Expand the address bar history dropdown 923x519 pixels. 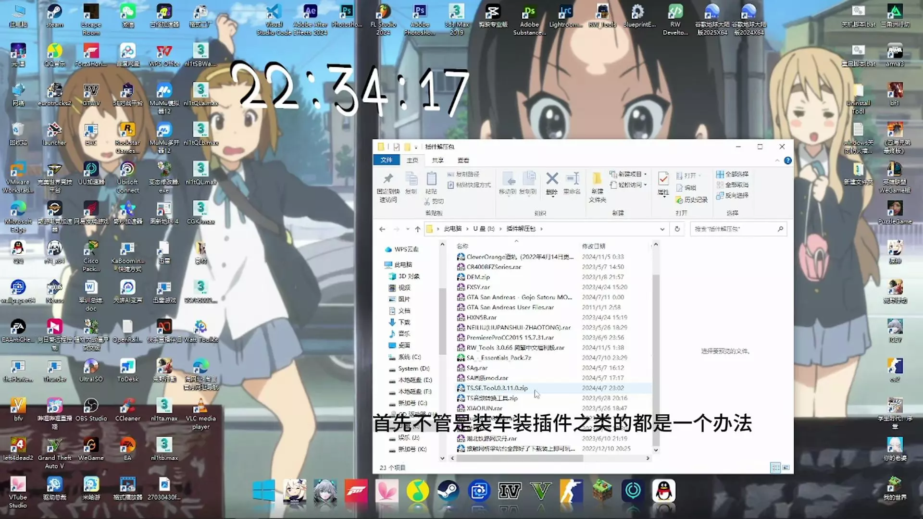[662, 229]
